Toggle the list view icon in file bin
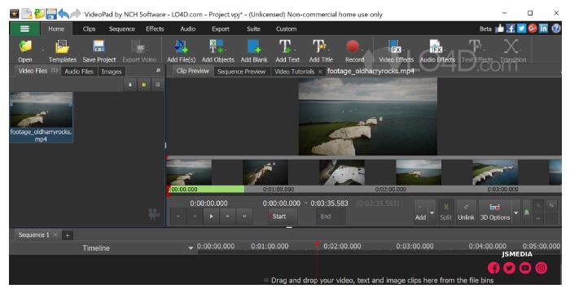This screenshot has width=570, height=293. coord(158,85)
